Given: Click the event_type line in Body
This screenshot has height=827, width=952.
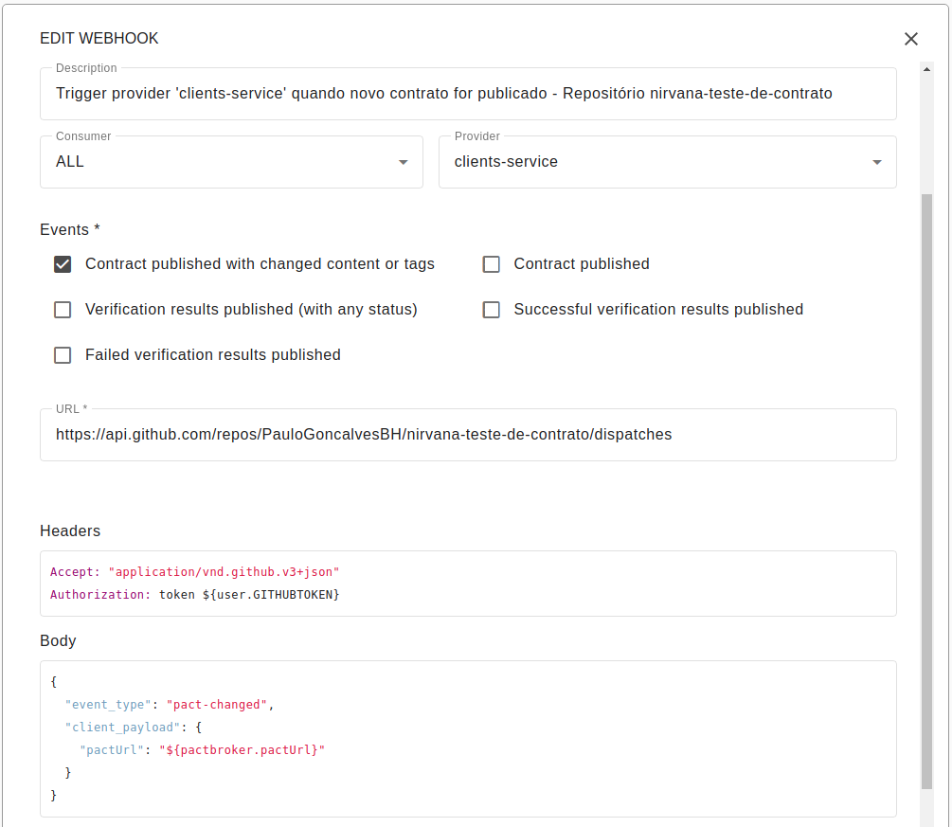Looking at the screenshot, I should [171, 705].
